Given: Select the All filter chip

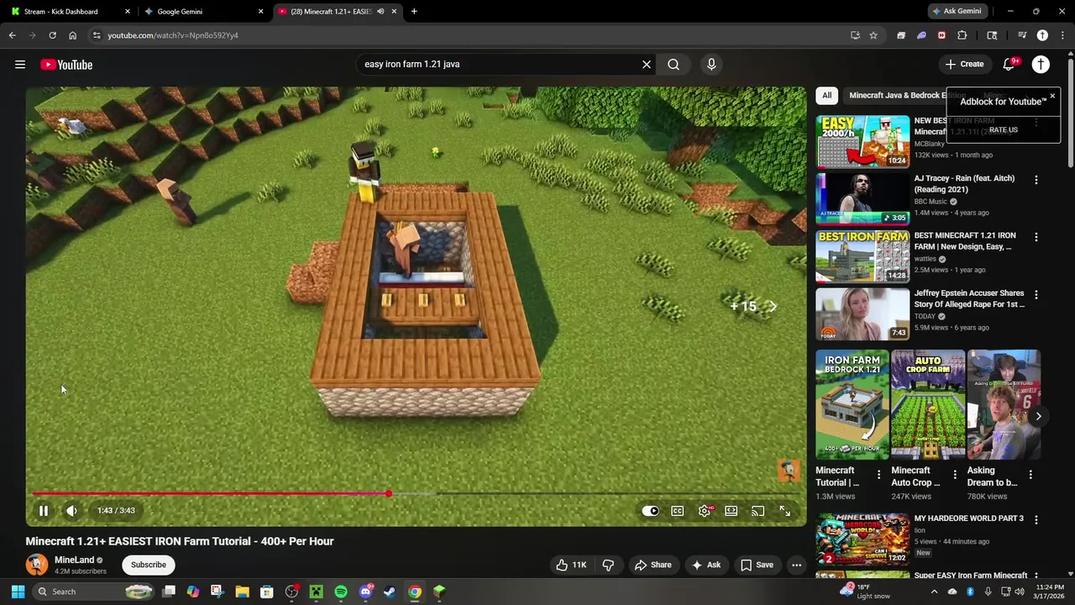Looking at the screenshot, I should (826, 95).
